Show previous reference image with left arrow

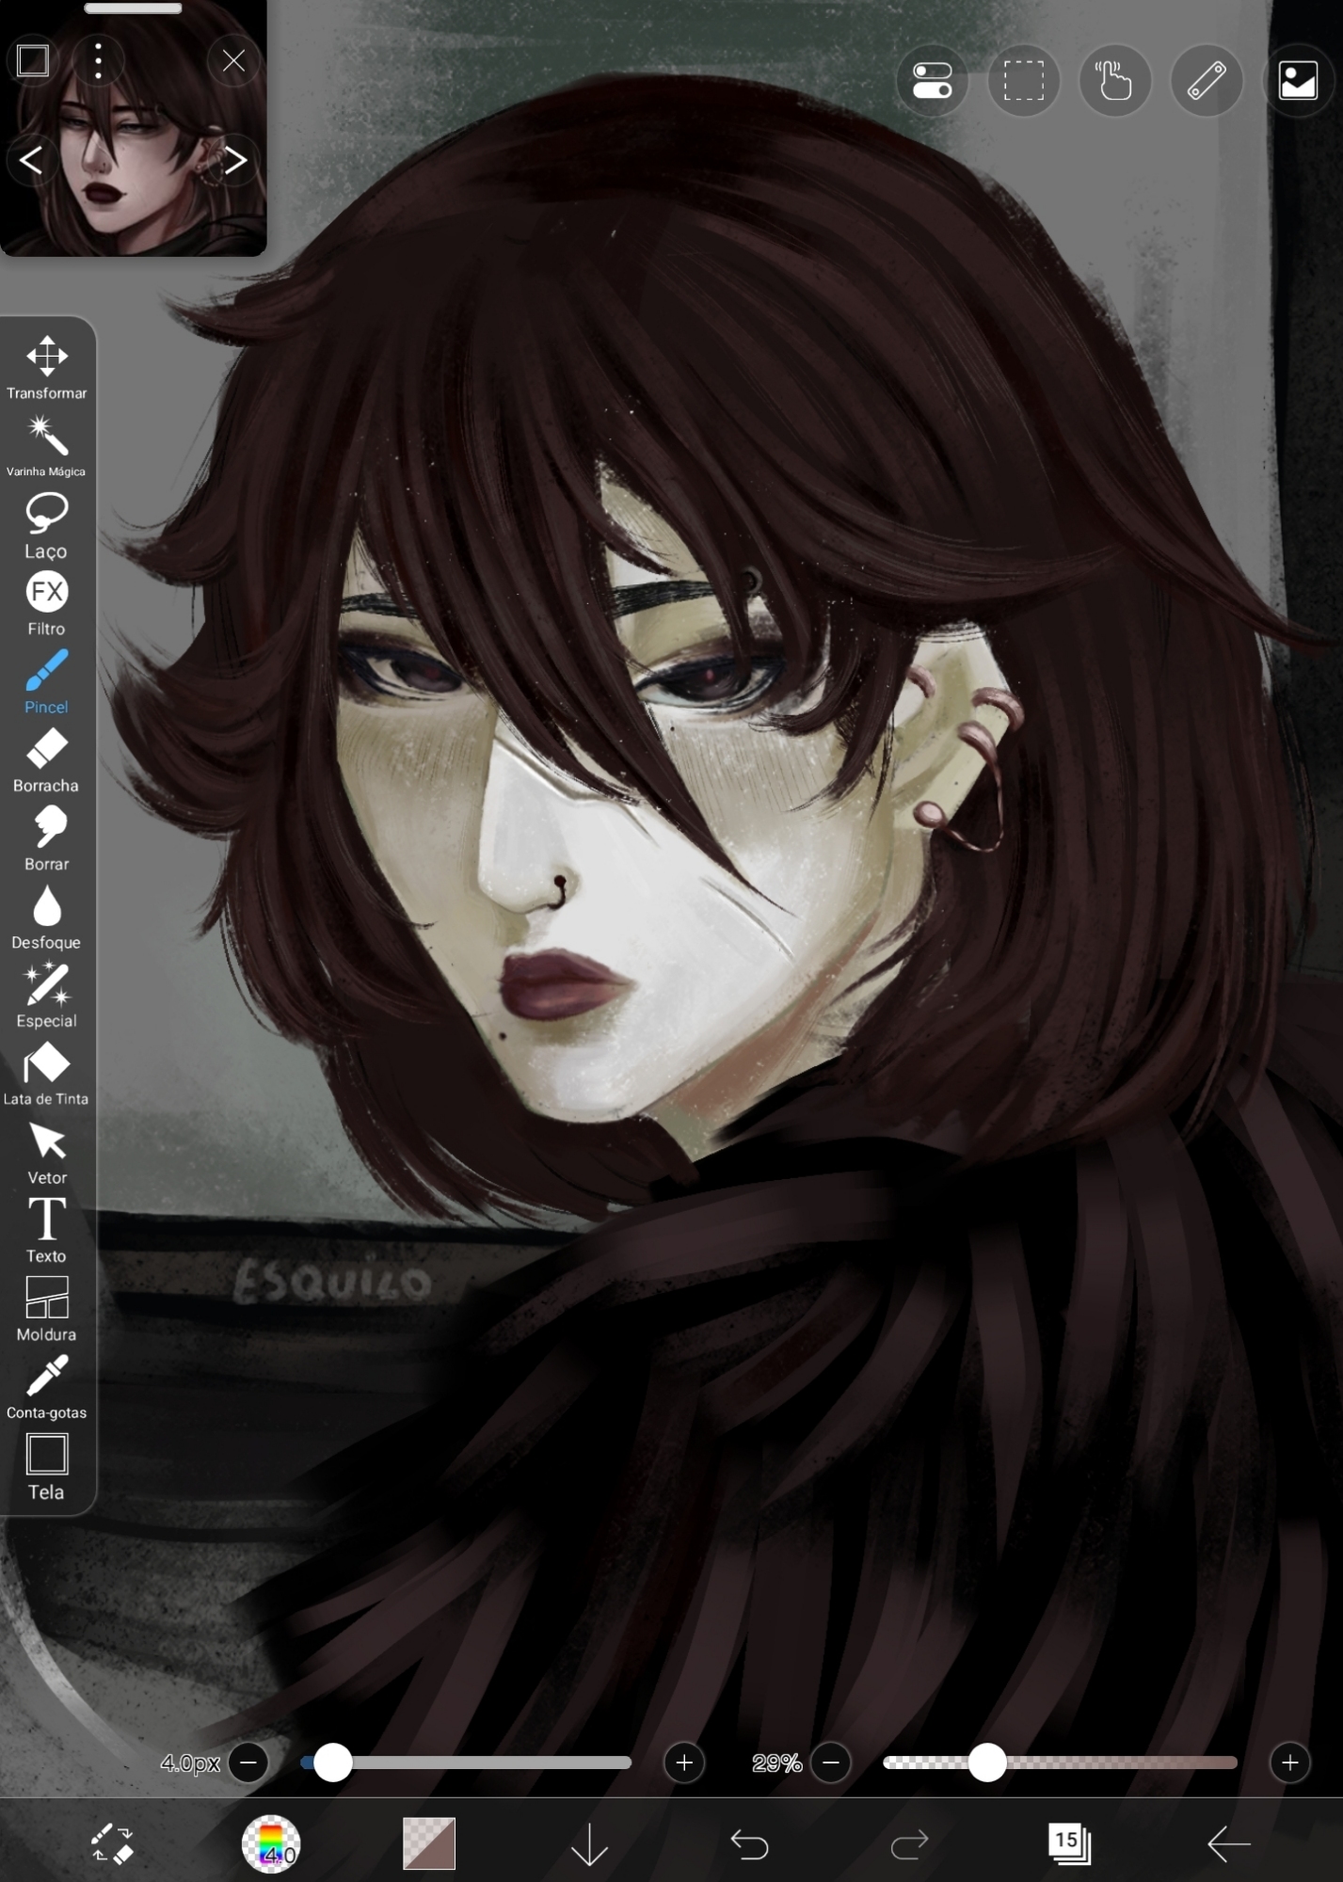tap(31, 161)
